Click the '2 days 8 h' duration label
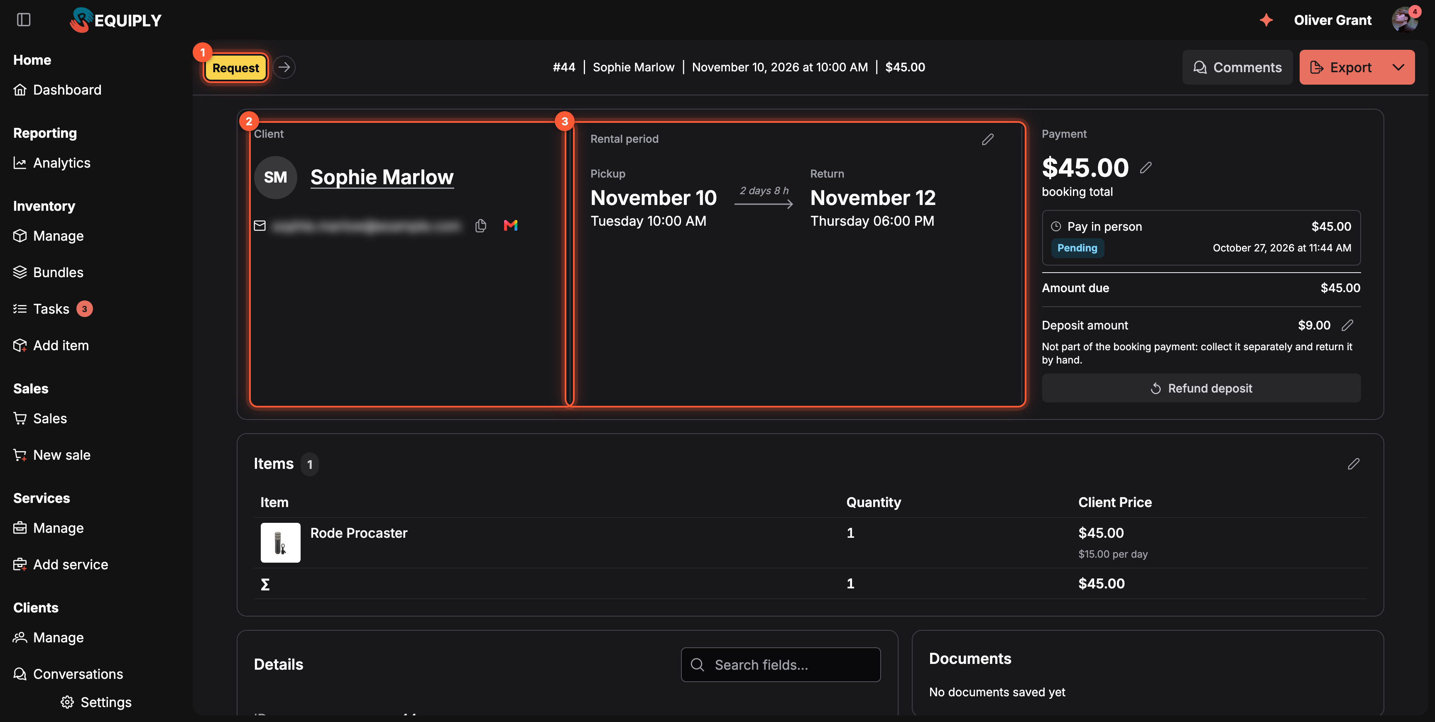 pos(764,190)
